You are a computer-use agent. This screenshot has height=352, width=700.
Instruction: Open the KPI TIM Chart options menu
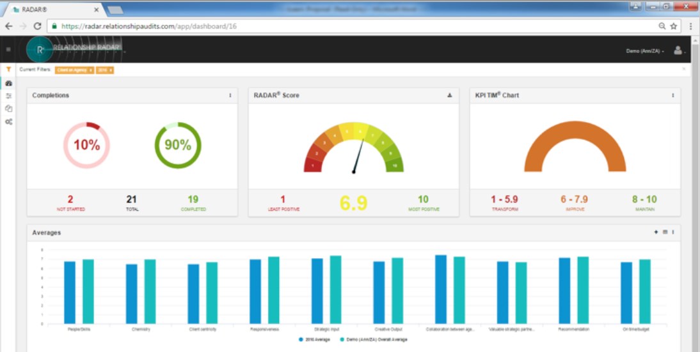coord(672,95)
